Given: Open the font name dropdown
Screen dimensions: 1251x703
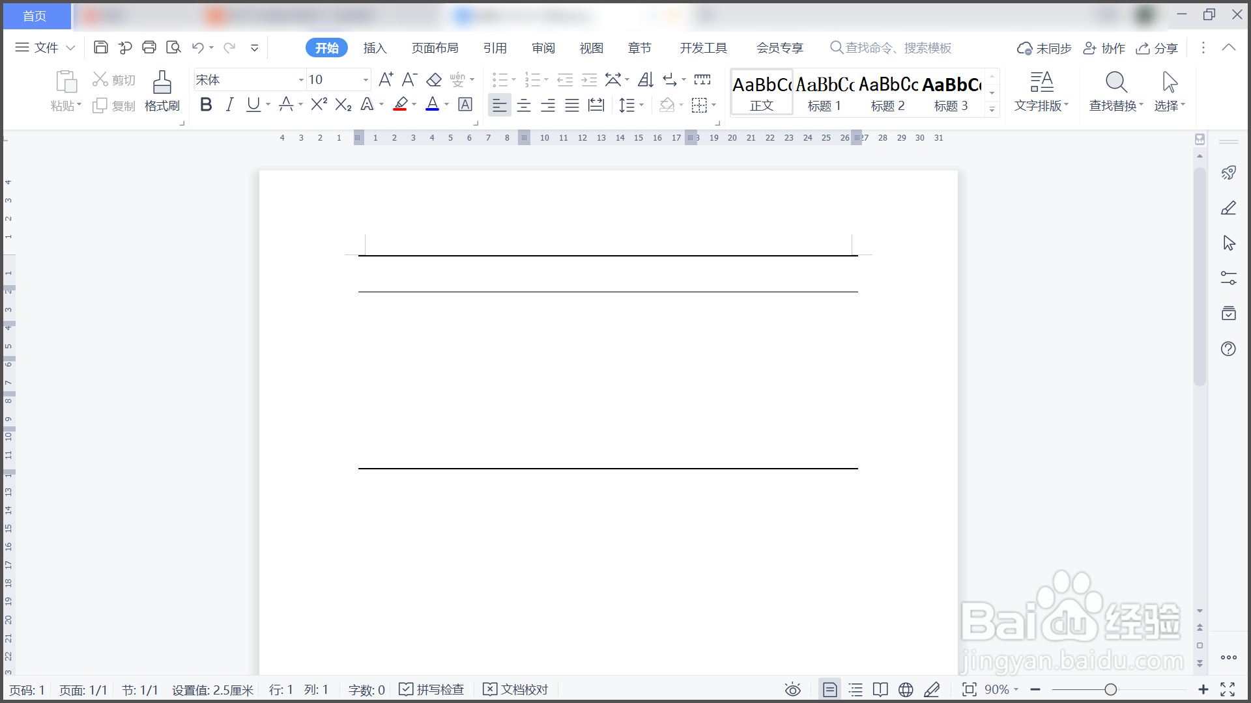Looking at the screenshot, I should point(301,80).
